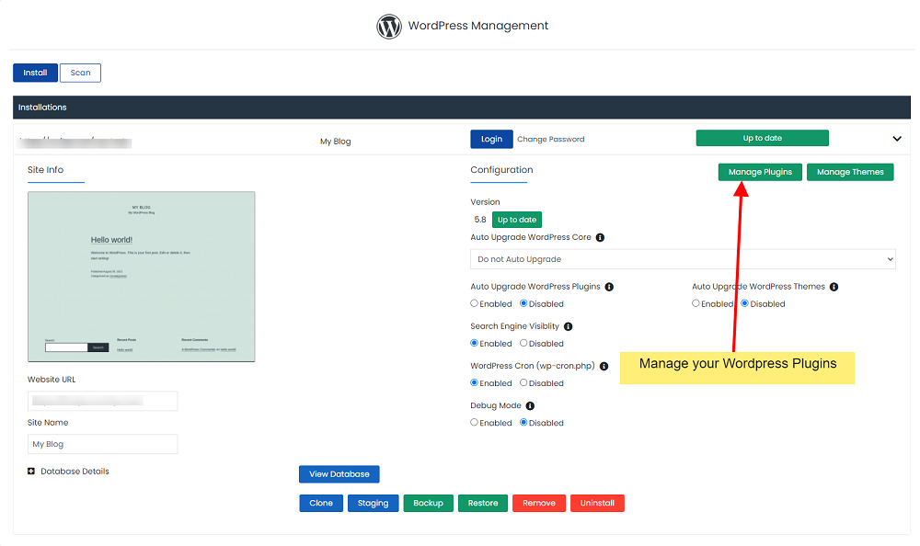Click the Clone button

321,503
